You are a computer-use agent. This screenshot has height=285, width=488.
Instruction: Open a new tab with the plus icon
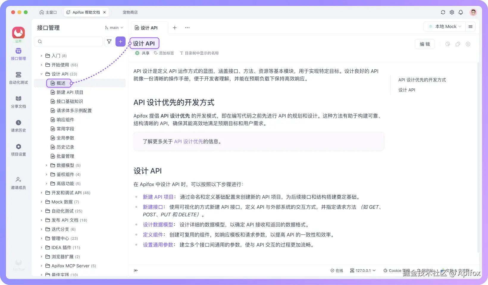(175, 28)
